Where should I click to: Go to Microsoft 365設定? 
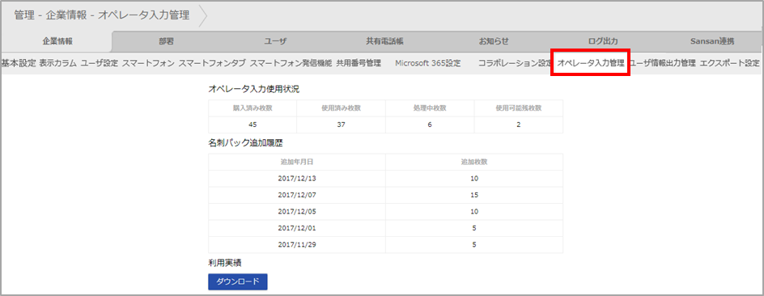tap(428, 63)
